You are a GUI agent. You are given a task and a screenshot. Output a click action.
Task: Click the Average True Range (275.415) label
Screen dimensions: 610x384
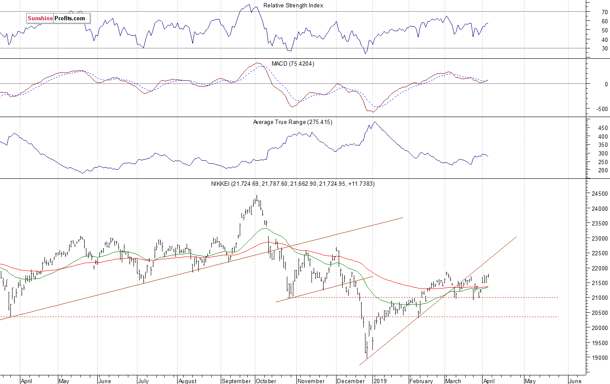(293, 122)
